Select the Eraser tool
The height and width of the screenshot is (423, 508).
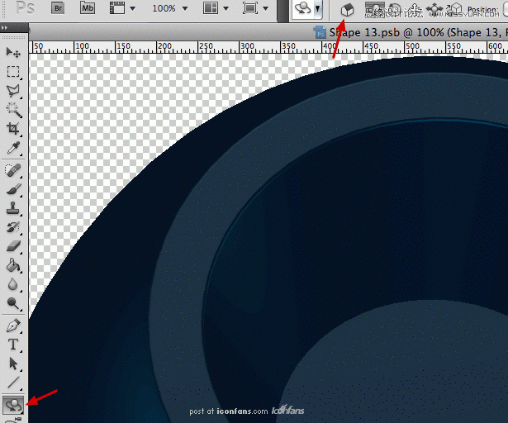[x=13, y=246]
